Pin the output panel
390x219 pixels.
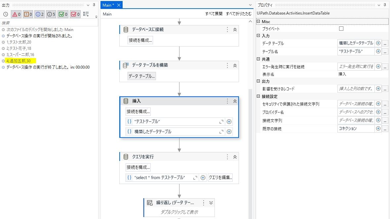[94, 5]
